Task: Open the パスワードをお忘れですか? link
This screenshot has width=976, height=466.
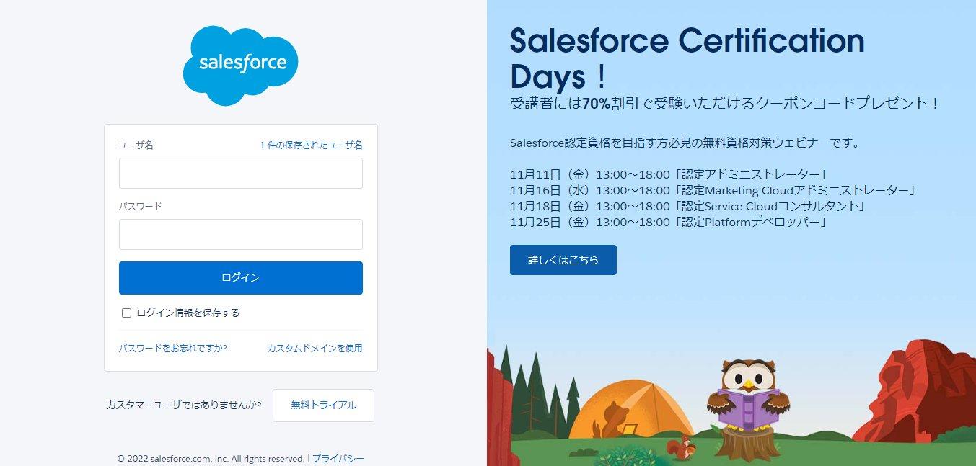Action: tap(173, 349)
